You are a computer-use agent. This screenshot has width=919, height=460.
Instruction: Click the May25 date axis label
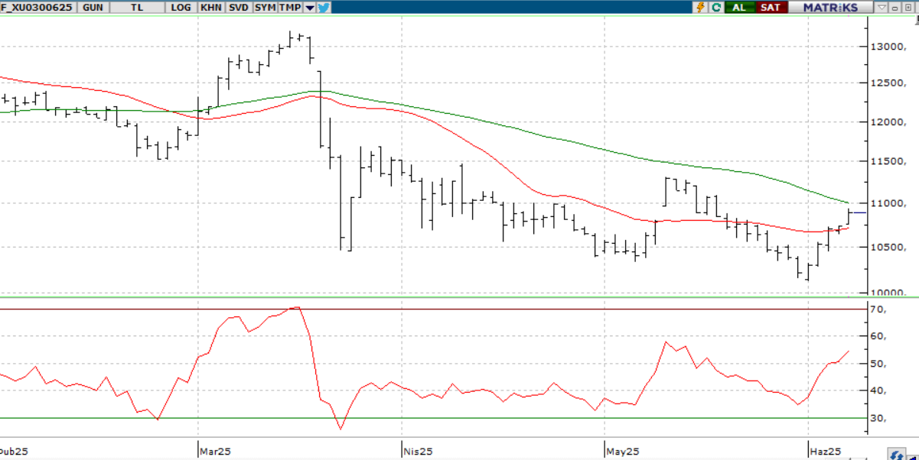[x=624, y=451]
